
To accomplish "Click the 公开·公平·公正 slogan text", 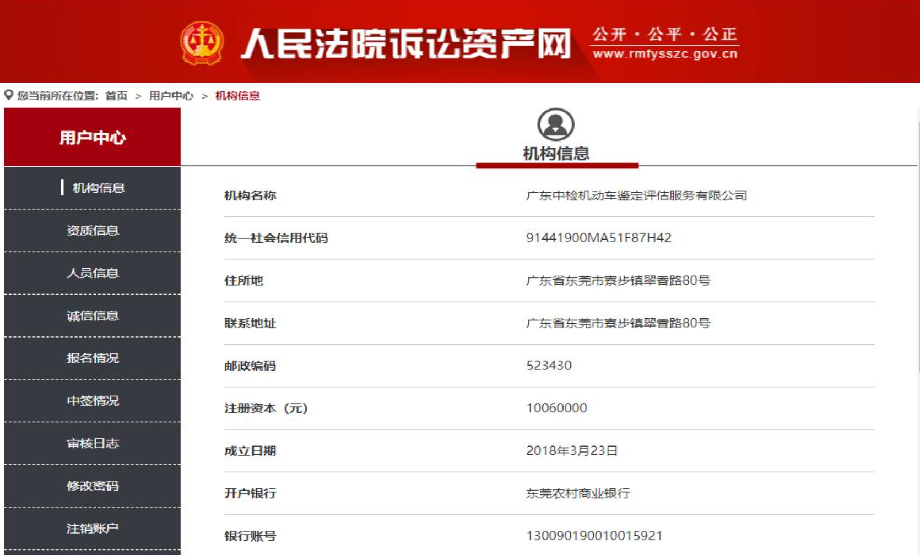I will [665, 34].
